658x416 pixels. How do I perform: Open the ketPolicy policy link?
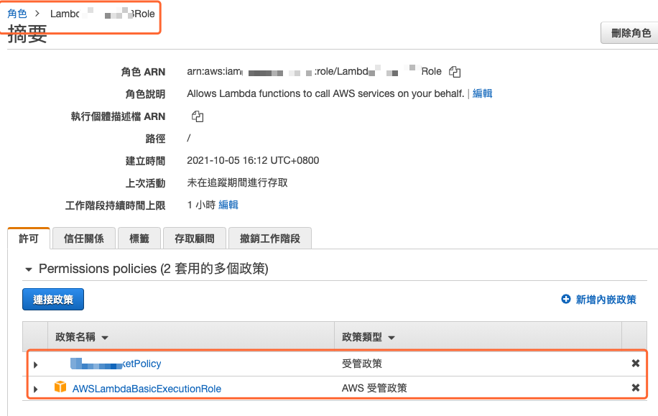coord(116,364)
